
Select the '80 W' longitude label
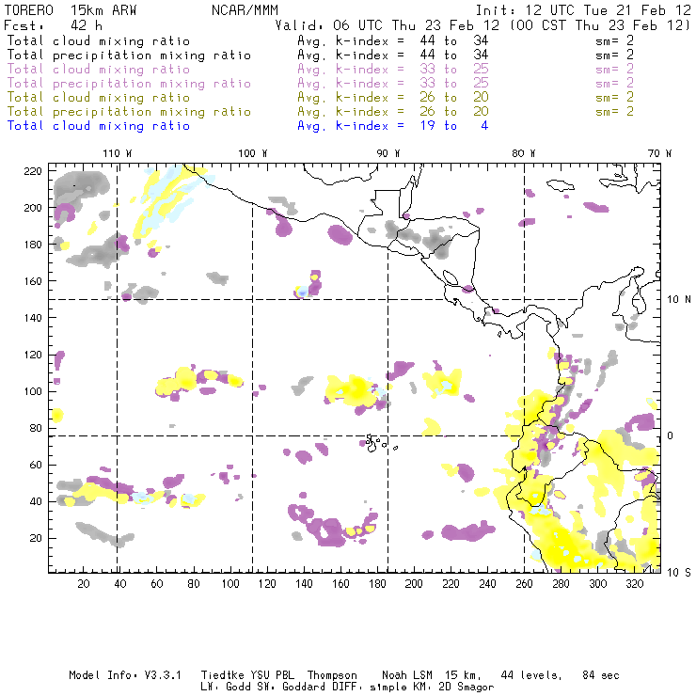(x=524, y=153)
